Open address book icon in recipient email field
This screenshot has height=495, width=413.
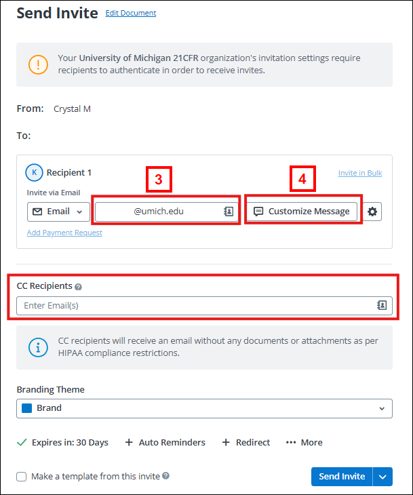click(229, 212)
